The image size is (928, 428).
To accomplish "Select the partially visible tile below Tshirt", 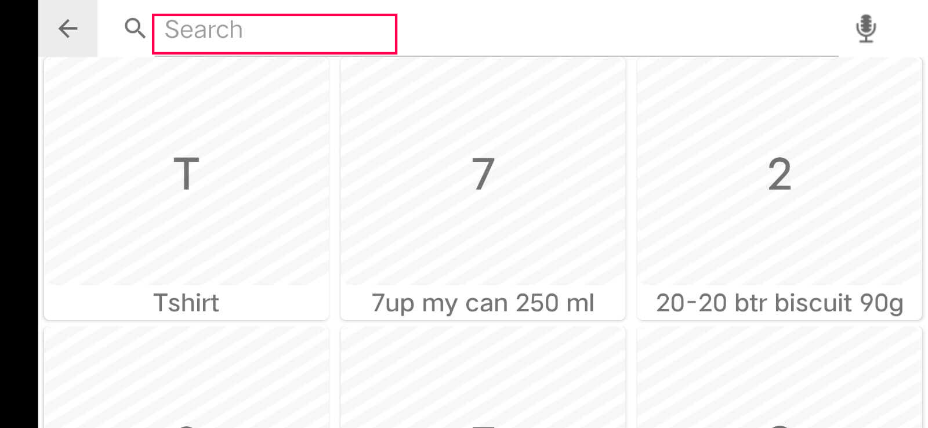I will coord(186,377).
